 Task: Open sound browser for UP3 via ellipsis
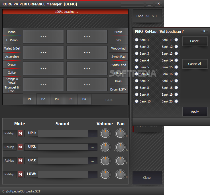coord(93,161)
